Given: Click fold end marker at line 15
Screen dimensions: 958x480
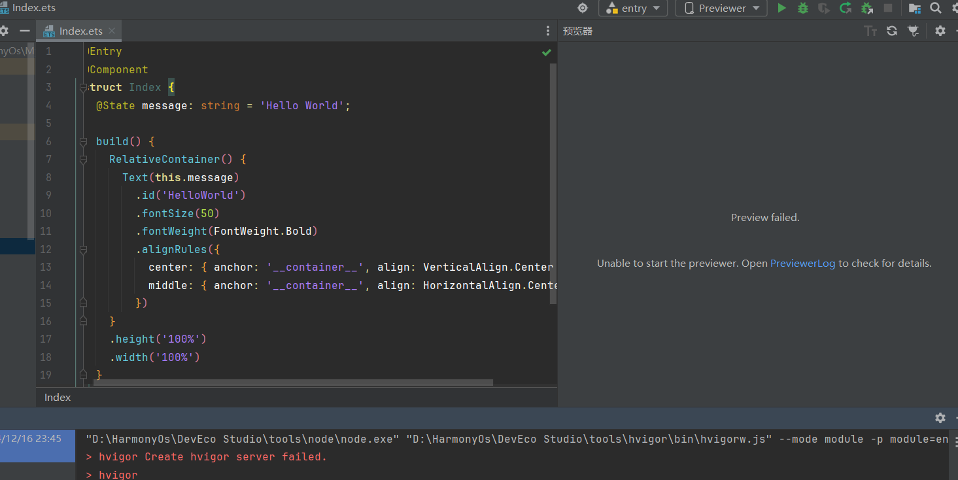Looking at the screenshot, I should [83, 303].
